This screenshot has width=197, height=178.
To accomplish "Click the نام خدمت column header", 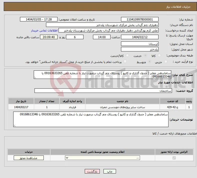I will (x=122, y=101).
